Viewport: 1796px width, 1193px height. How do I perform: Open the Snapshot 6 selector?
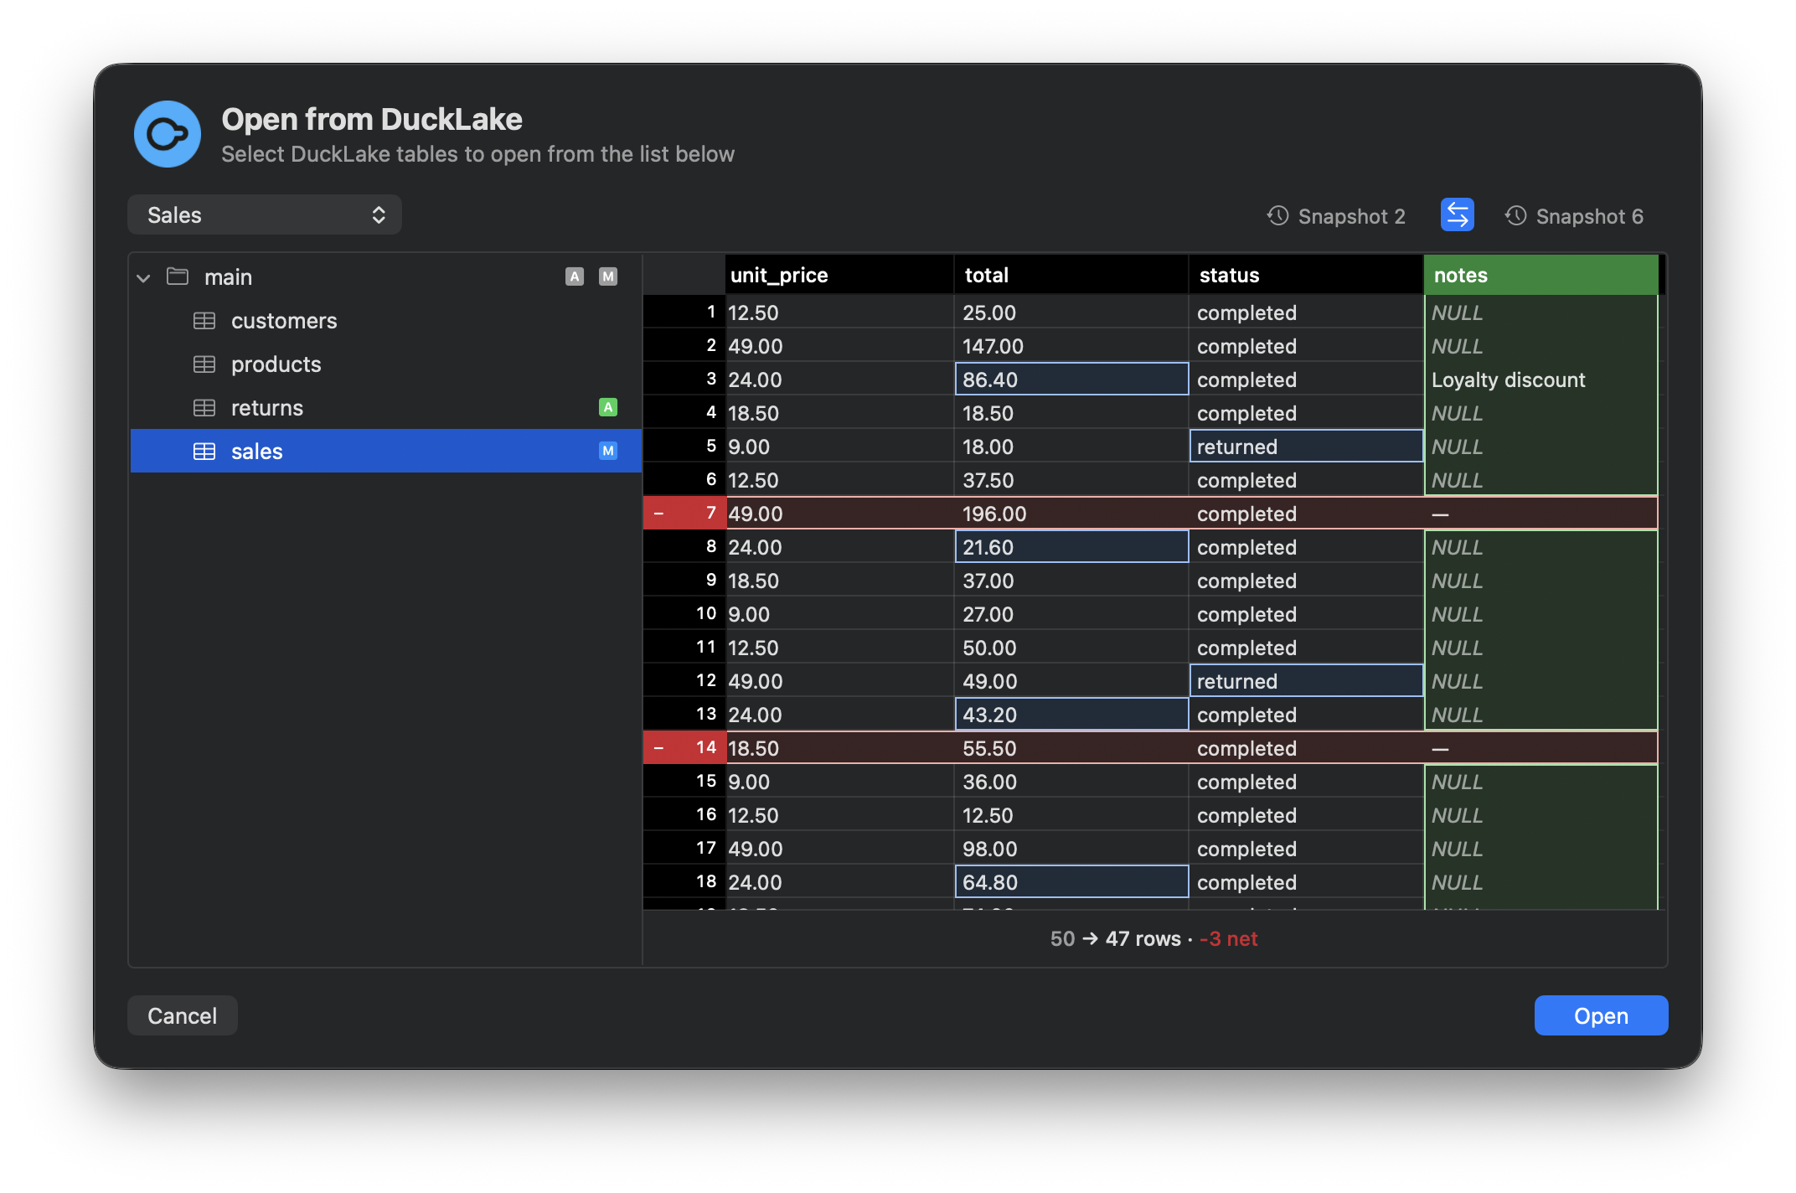tap(1575, 216)
